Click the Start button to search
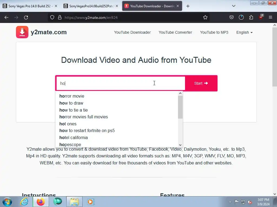 point(201,83)
